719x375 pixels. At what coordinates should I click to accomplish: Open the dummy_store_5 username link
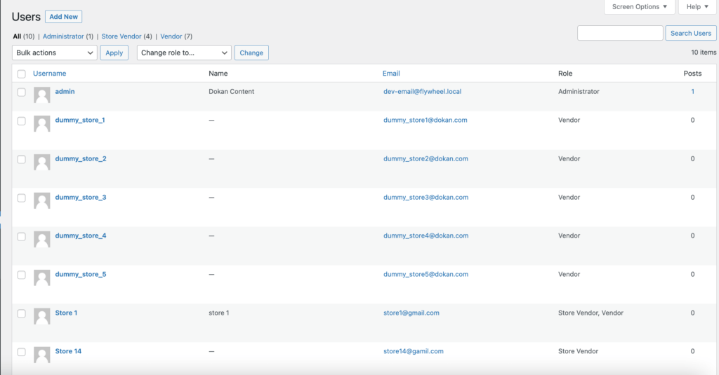coord(81,274)
